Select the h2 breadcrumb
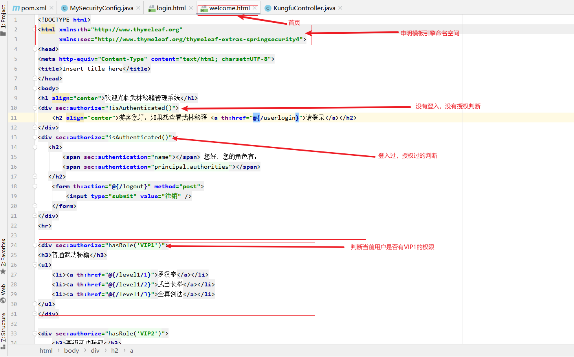574x357 pixels. 114,350
